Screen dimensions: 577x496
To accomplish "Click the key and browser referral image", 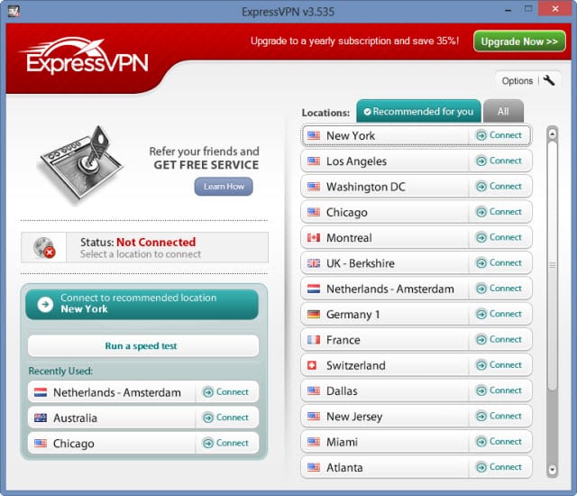I will pyautogui.click(x=81, y=164).
